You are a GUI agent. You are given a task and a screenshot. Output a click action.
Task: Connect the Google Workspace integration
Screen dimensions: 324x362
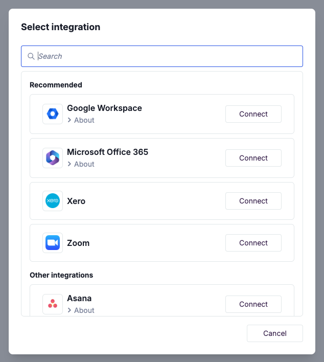[253, 114]
